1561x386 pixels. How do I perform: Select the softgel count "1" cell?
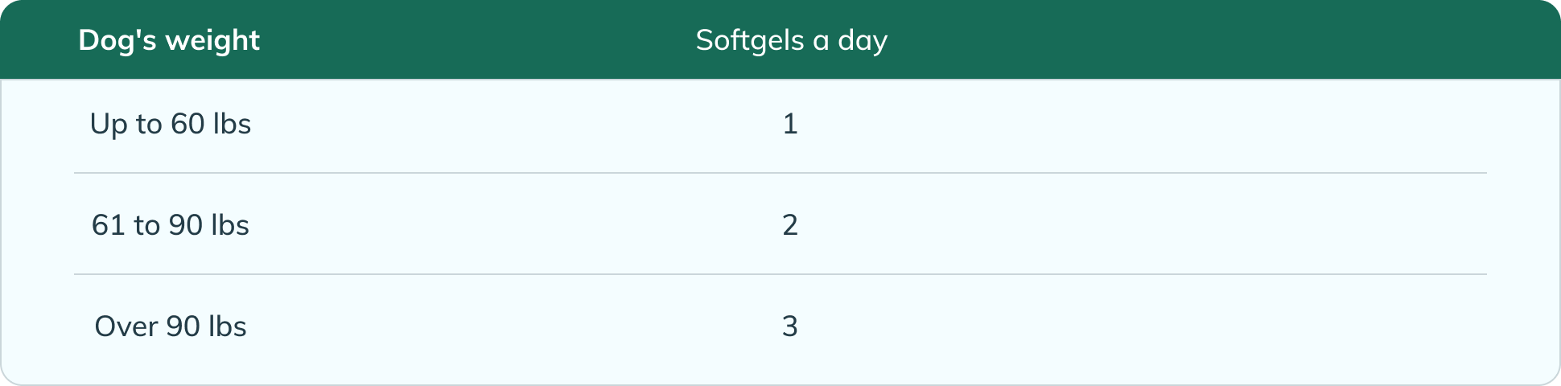[x=790, y=124]
